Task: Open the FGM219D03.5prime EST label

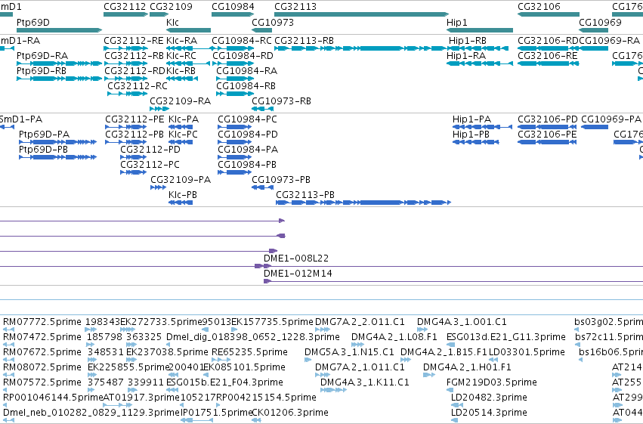Action: (x=492, y=382)
